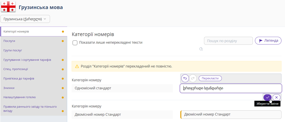
Task: Open Знижки section in sidebar
Action: coord(34,88)
